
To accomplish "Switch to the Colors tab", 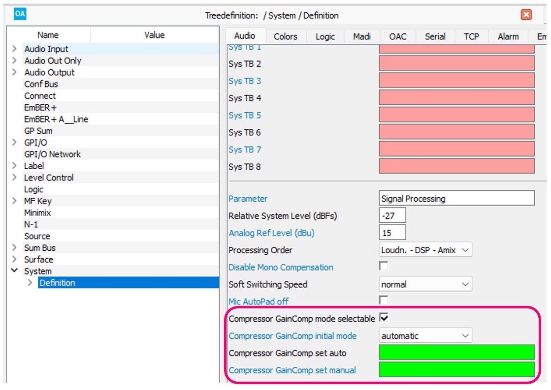I will coord(286,36).
